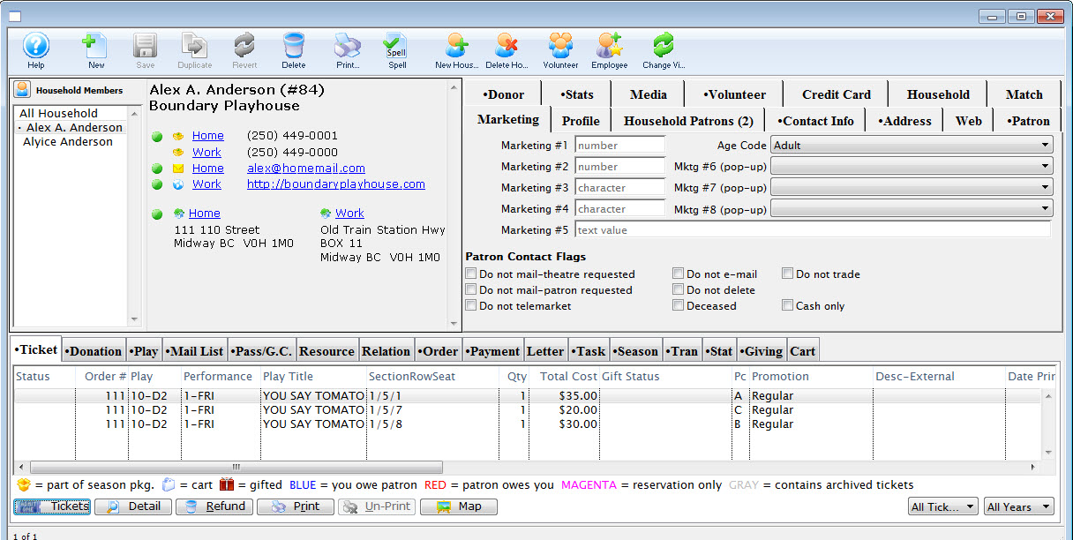Screen dimensions: 1073x540
Task: Click the ticket list horizontal scrollbar
Action: pos(236,467)
